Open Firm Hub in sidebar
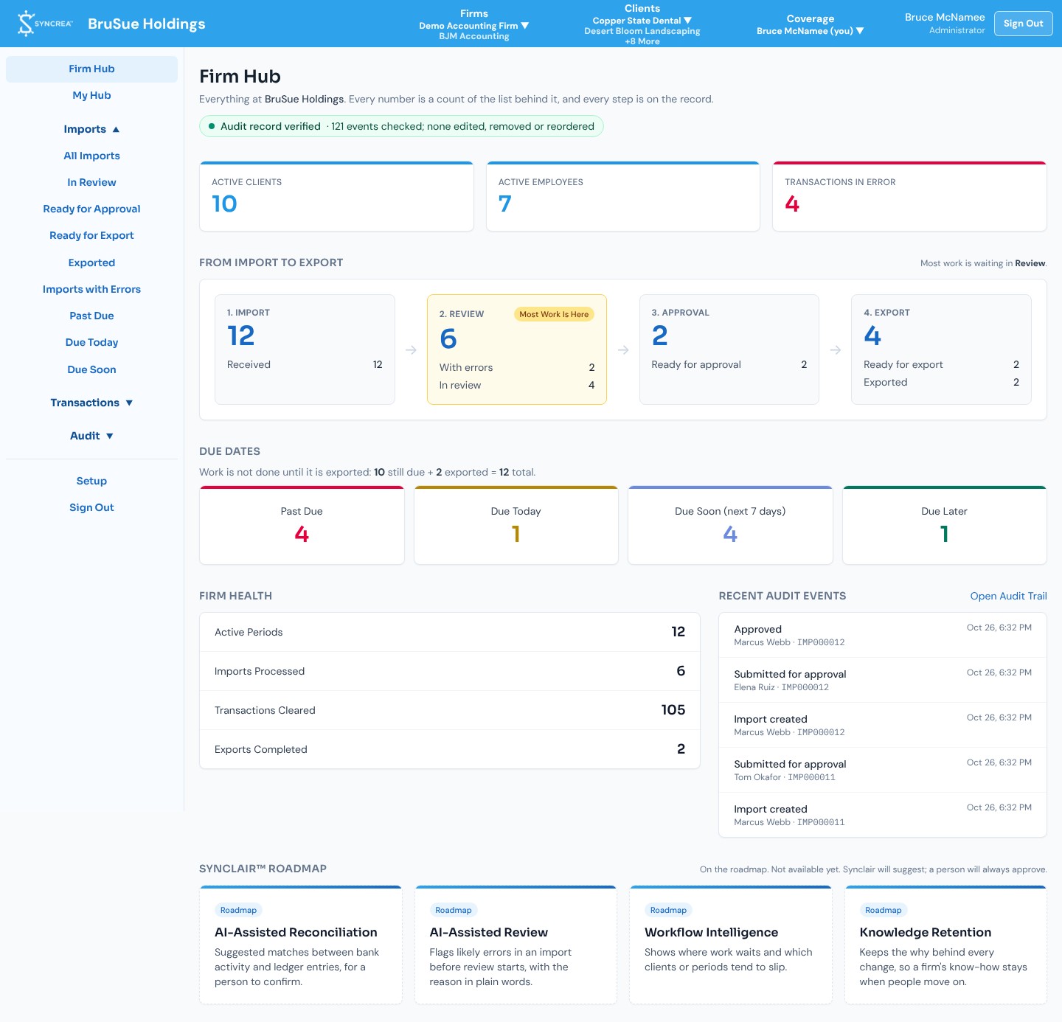The width and height of the screenshot is (1062, 1022). coord(91,69)
